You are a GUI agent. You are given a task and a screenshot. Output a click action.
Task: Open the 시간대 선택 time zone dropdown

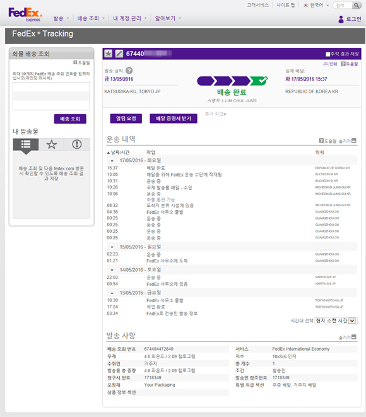[x=336, y=320]
